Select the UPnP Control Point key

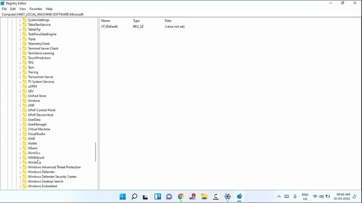pos(41,110)
